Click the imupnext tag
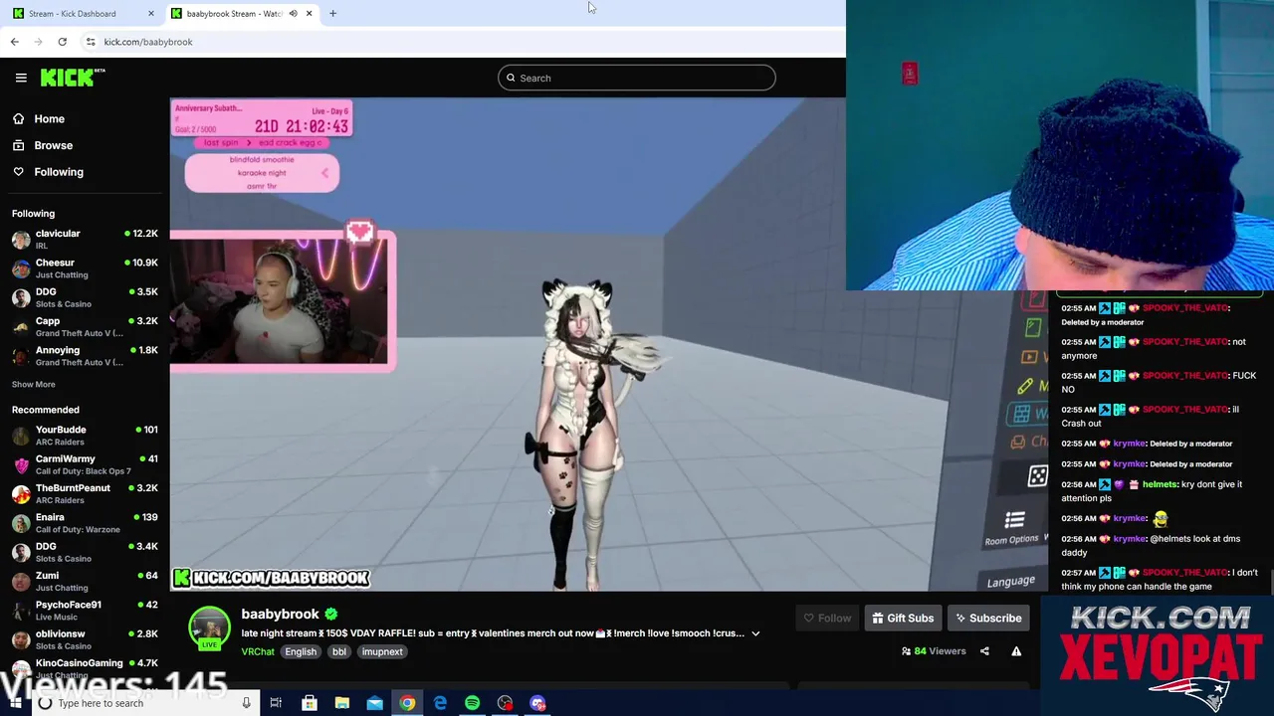The width and height of the screenshot is (1274, 716). (x=382, y=652)
